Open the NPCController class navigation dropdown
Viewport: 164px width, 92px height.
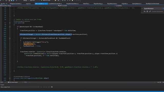(86, 6)
